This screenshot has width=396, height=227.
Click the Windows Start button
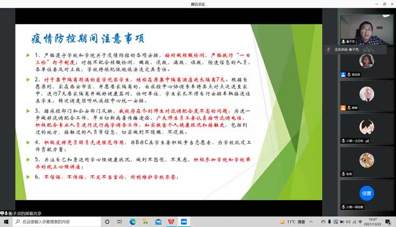[5, 222]
